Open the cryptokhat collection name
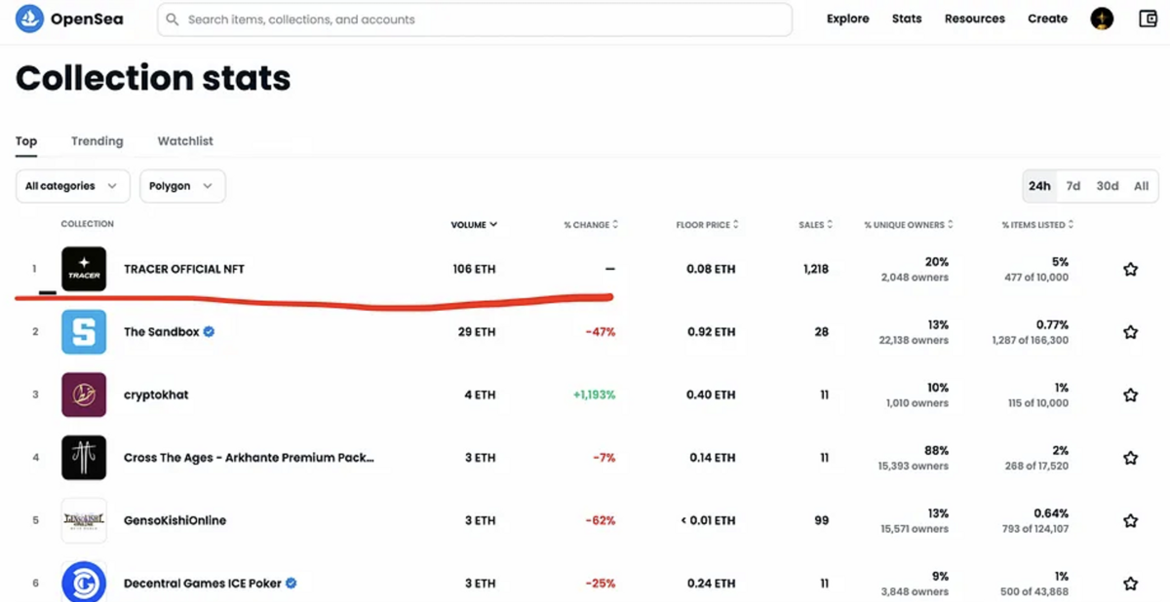Viewport: 1170px width, 602px height. pos(156,395)
